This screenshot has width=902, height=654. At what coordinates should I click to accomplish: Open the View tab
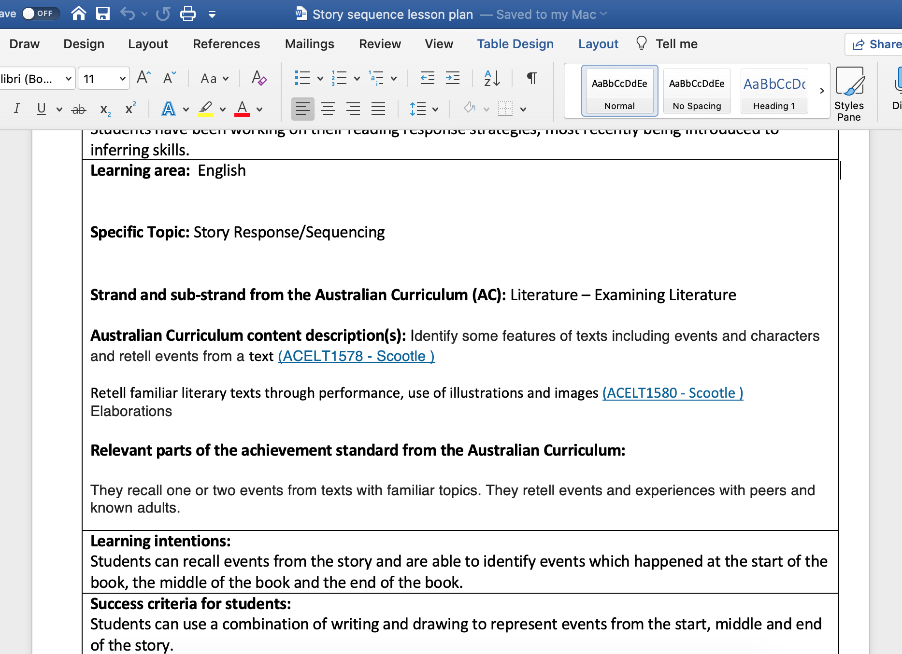[x=439, y=44]
